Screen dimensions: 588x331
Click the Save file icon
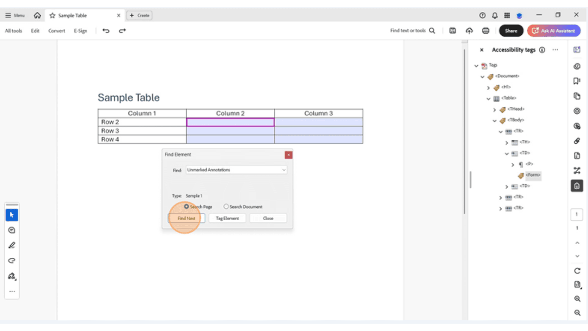coord(452,30)
